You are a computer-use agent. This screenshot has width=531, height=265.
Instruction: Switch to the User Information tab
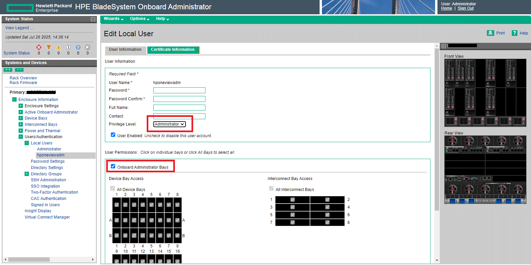[125, 50]
